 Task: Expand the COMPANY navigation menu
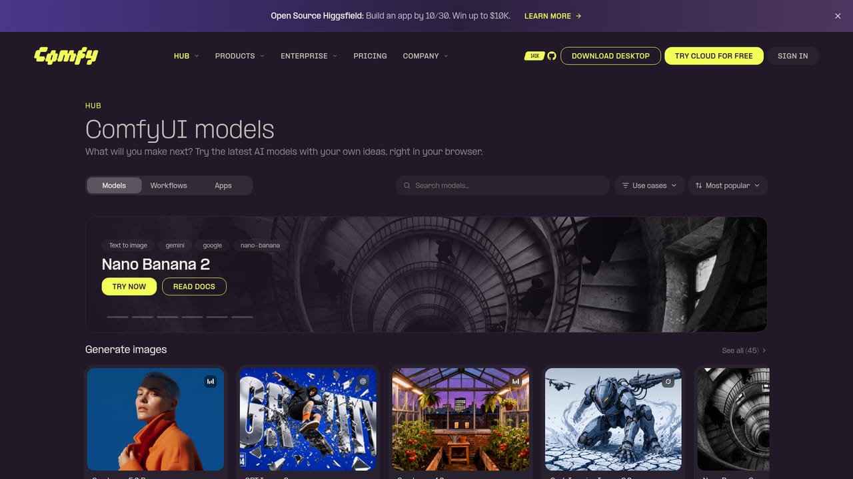click(x=425, y=56)
